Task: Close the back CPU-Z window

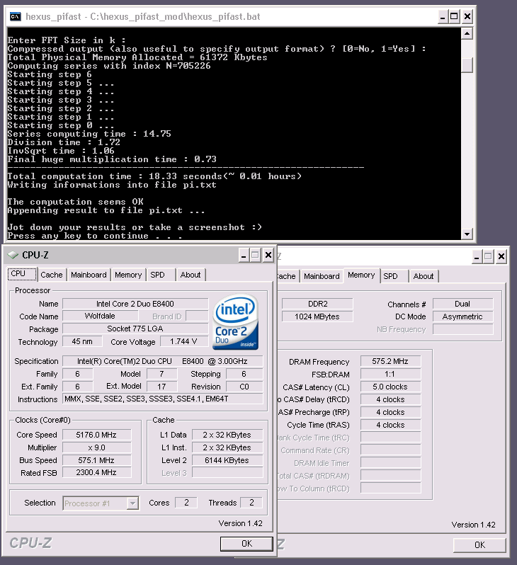Action: pyautogui.click(x=501, y=256)
